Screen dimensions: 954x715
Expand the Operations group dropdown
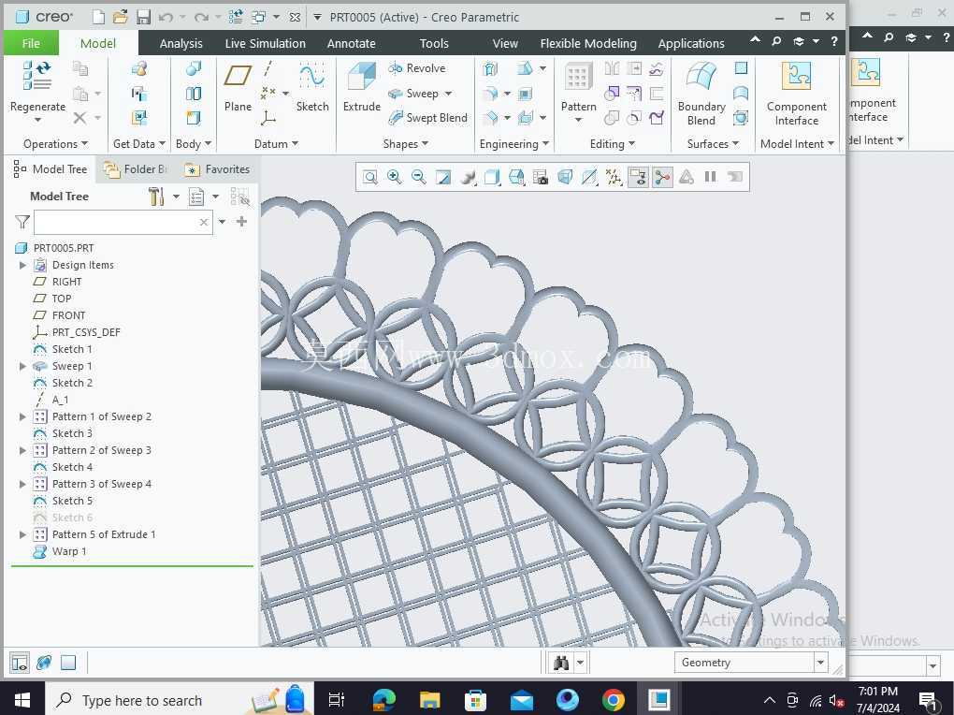click(x=55, y=144)
